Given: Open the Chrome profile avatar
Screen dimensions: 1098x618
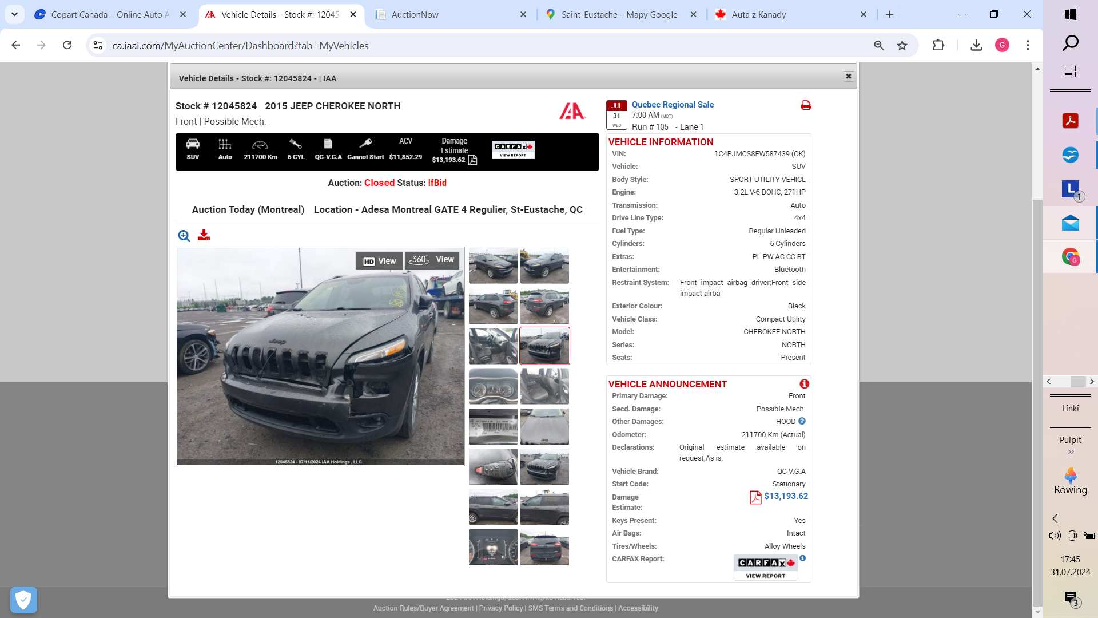Looking at the screenshot, I should (1002, 45).
